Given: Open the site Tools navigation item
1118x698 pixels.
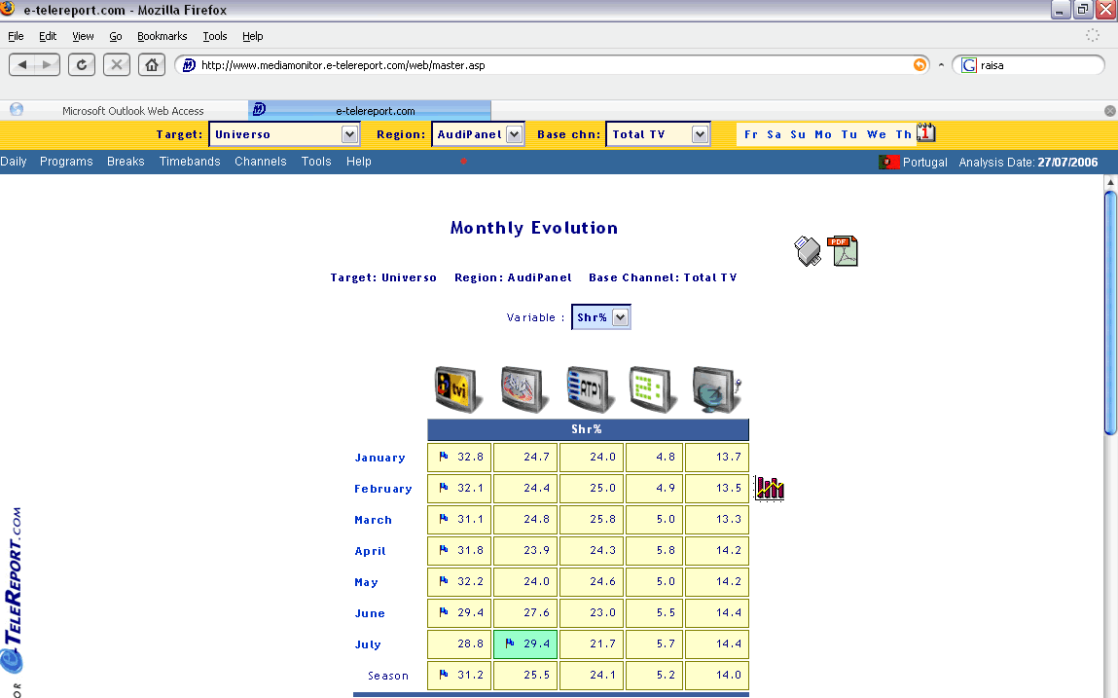Looking at the screenshot, I should (316, 162).
